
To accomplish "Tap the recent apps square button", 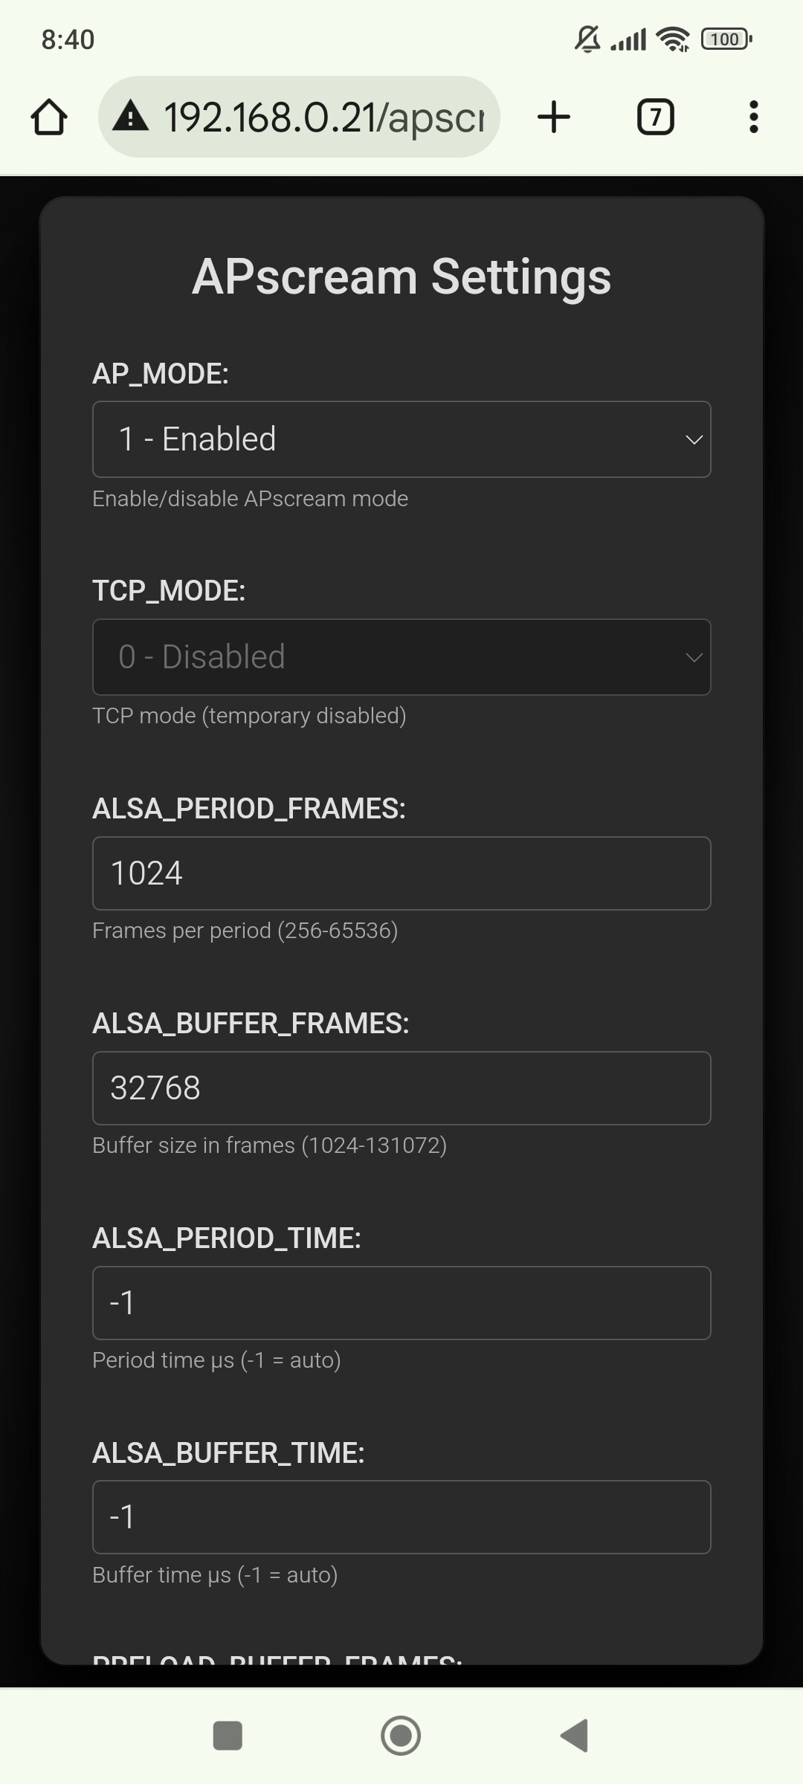I will (228, 1736).
